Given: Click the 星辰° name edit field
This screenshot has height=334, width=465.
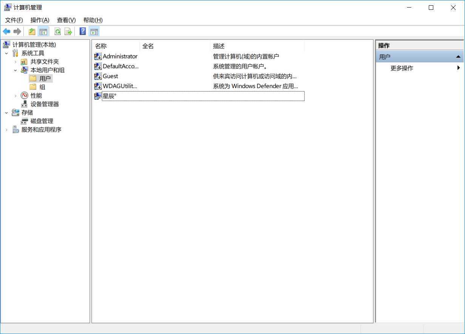Looking at the screenshot, I should 203,96.
